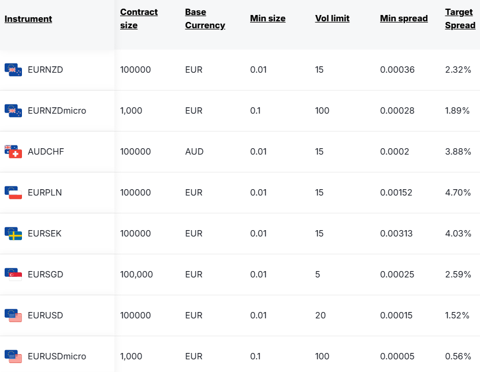Open the EURUSD instrument name
480x372 pixels.
(45, 315)
